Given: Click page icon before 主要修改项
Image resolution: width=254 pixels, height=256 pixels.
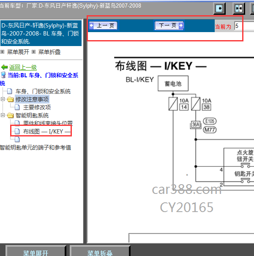Looking at the screenshot, I should click(17, 107).
